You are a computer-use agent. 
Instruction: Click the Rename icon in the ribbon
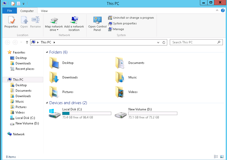35,20
